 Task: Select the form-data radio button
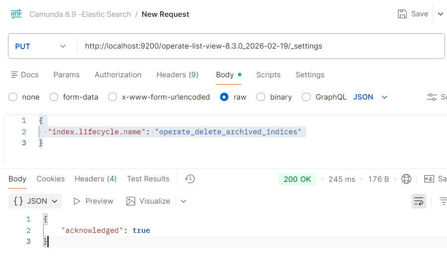pyautogui.click(x=54, y=97)
